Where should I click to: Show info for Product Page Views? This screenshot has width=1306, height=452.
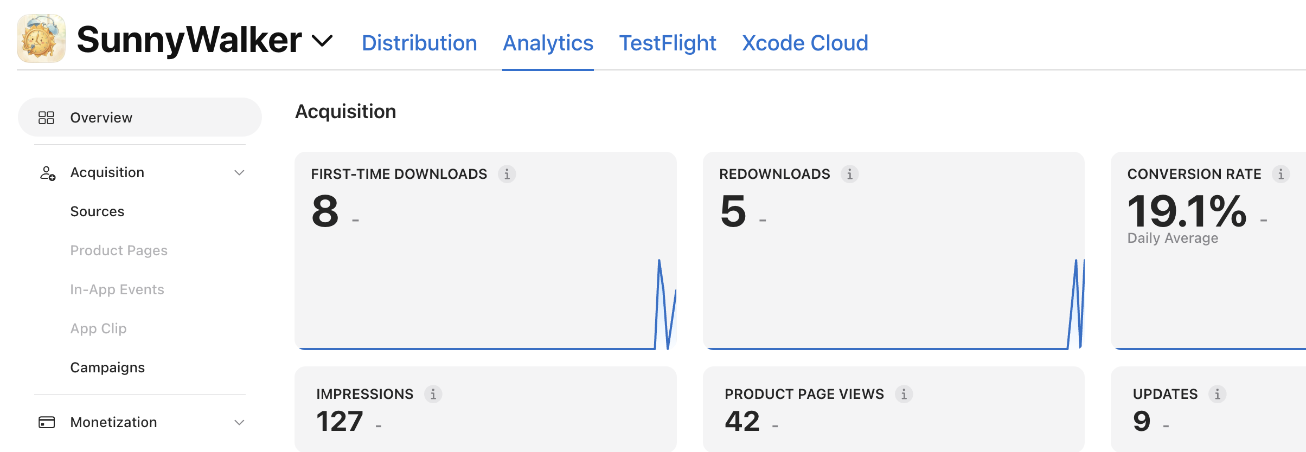[904, 394]
